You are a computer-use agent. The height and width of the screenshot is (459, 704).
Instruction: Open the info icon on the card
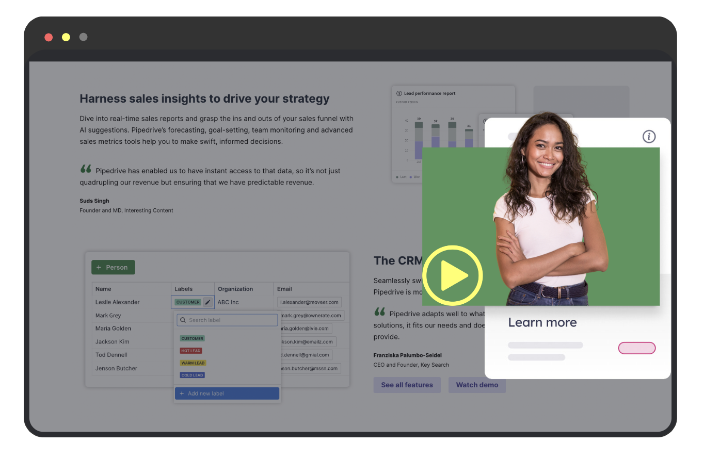[x=649, y=136]
